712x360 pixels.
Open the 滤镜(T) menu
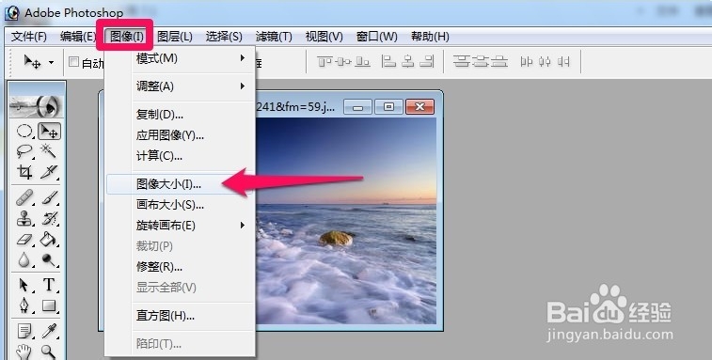[274, 37]
